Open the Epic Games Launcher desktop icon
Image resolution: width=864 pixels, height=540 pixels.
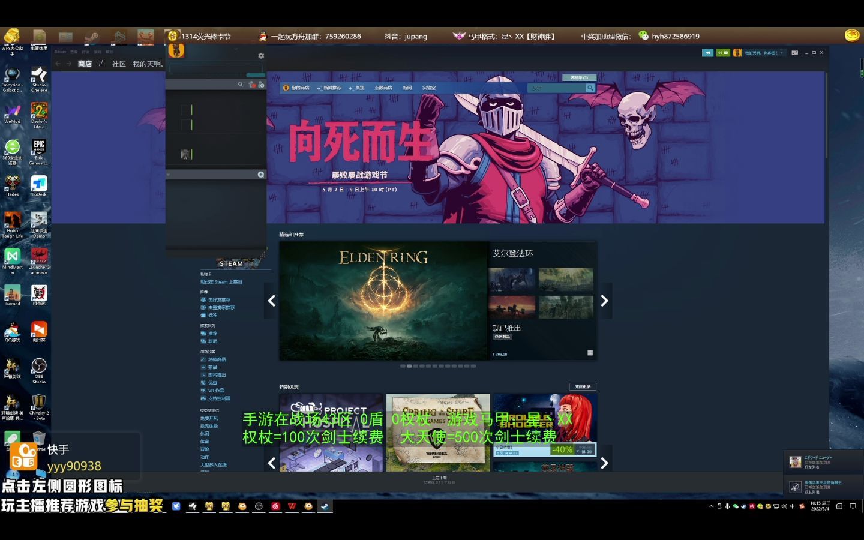pos(39,152)
